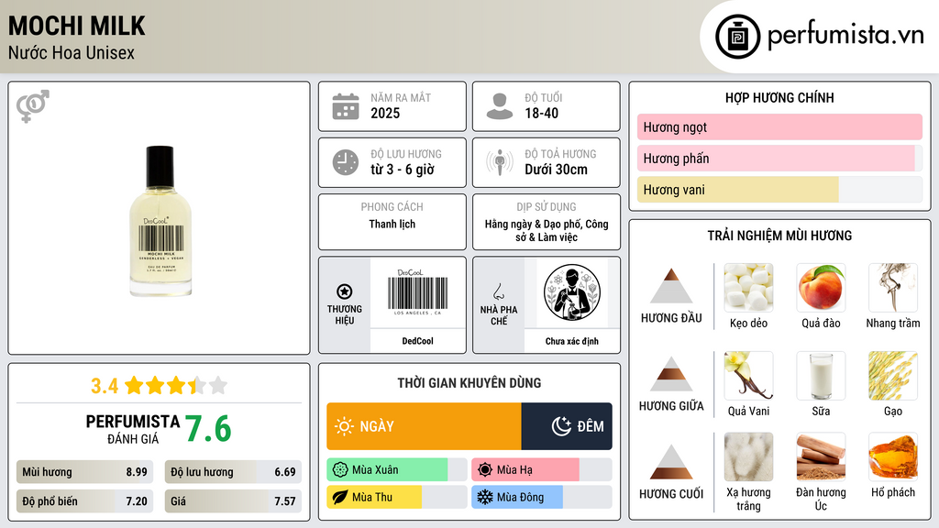The width and height of the screenshot is (939, 528).
Task: Click the DedCool brand name label
Action: (x=417, y=341)
